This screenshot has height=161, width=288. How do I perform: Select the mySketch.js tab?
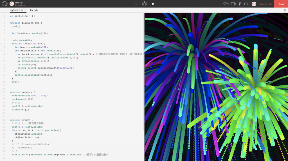(x=16, y=10)
